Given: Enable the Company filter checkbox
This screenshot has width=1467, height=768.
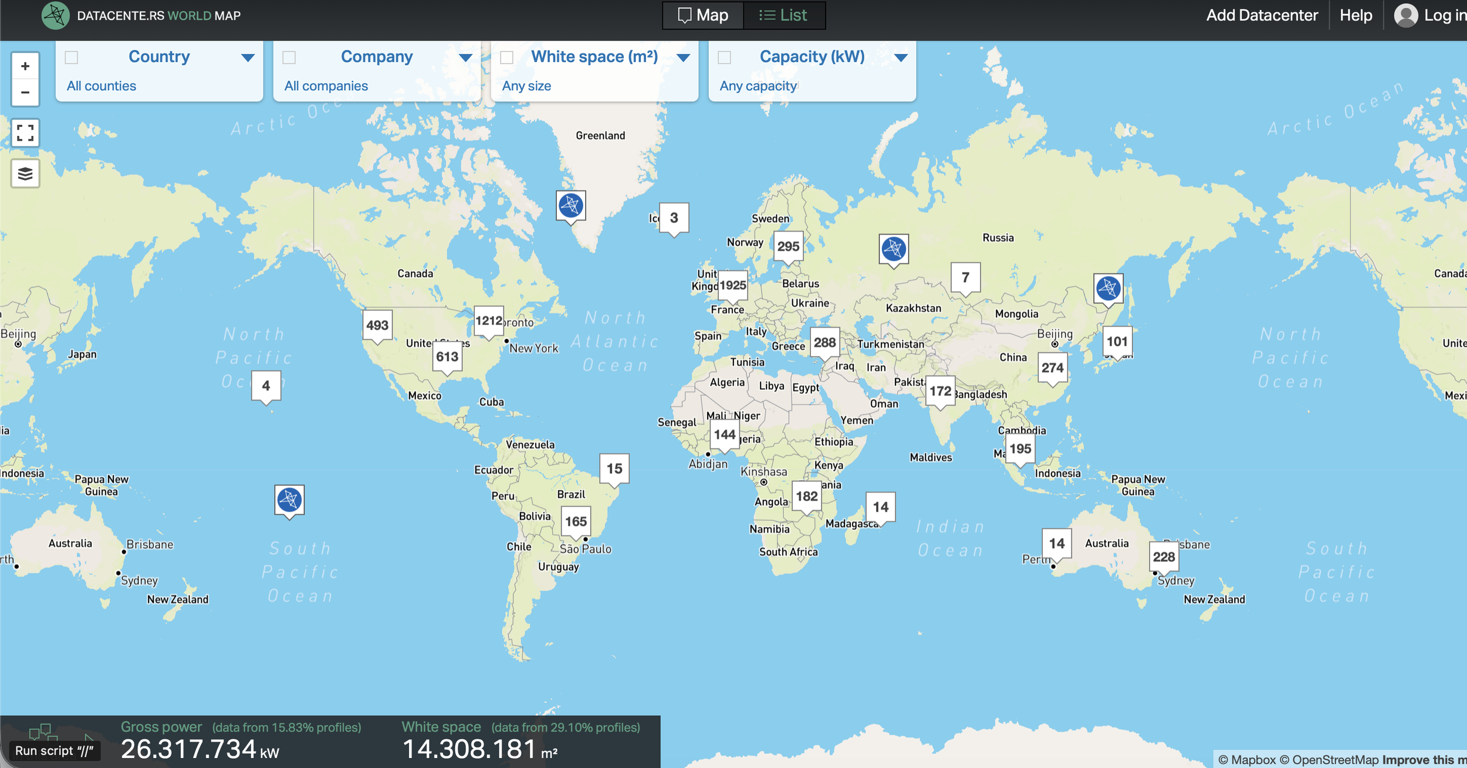Looking at the screenshot, I should 289,57.
